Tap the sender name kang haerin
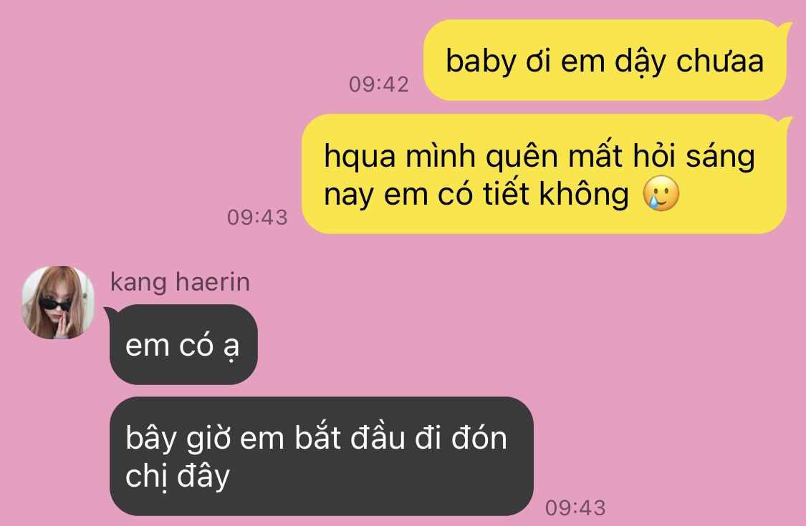806x526 pixels. point(180,282)
